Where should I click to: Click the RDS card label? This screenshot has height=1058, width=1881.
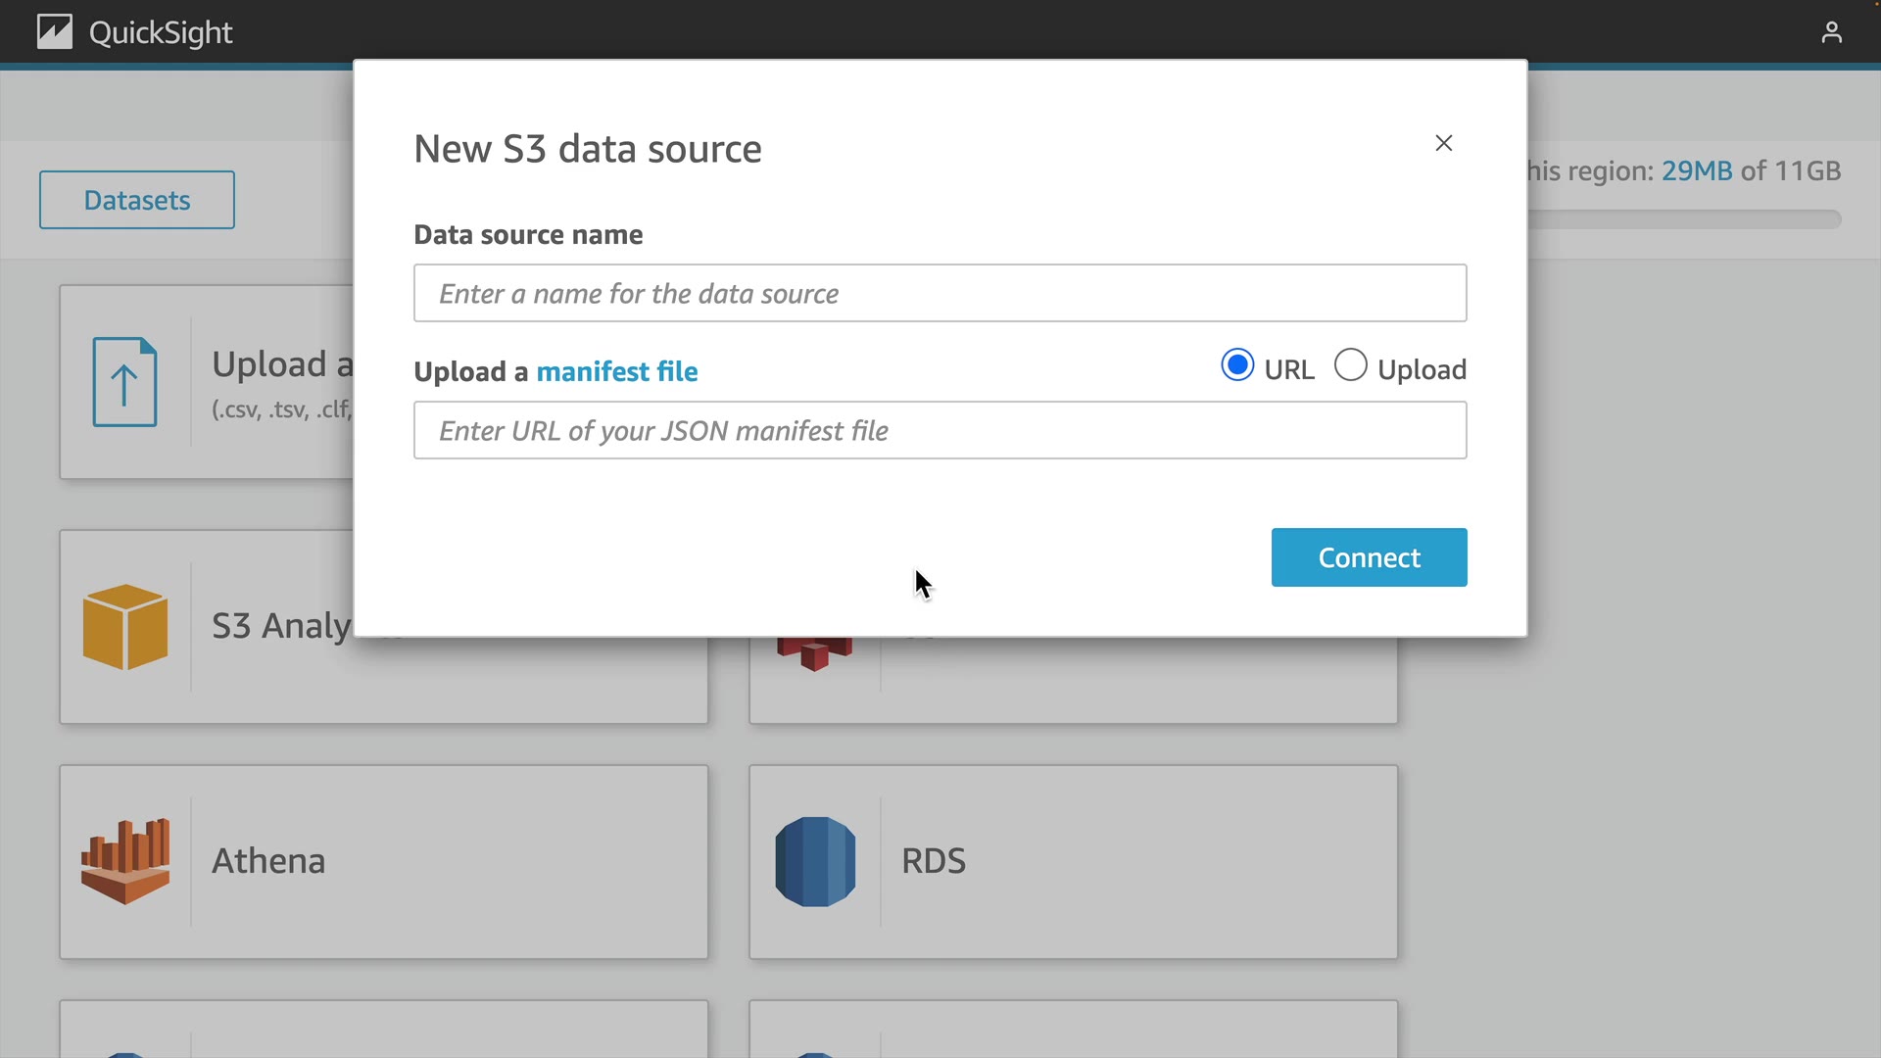(x=933, y=861)
